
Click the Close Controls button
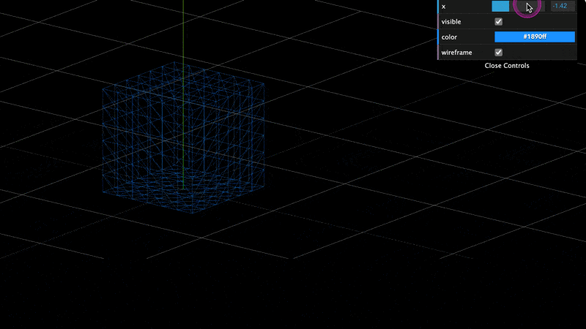507,66
